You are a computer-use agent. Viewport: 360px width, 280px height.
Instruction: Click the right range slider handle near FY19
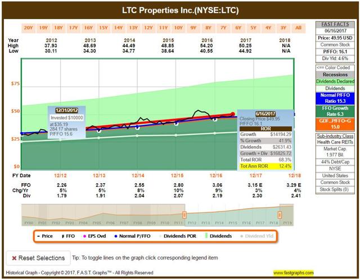pyautogui.click(x=280, y=215)
